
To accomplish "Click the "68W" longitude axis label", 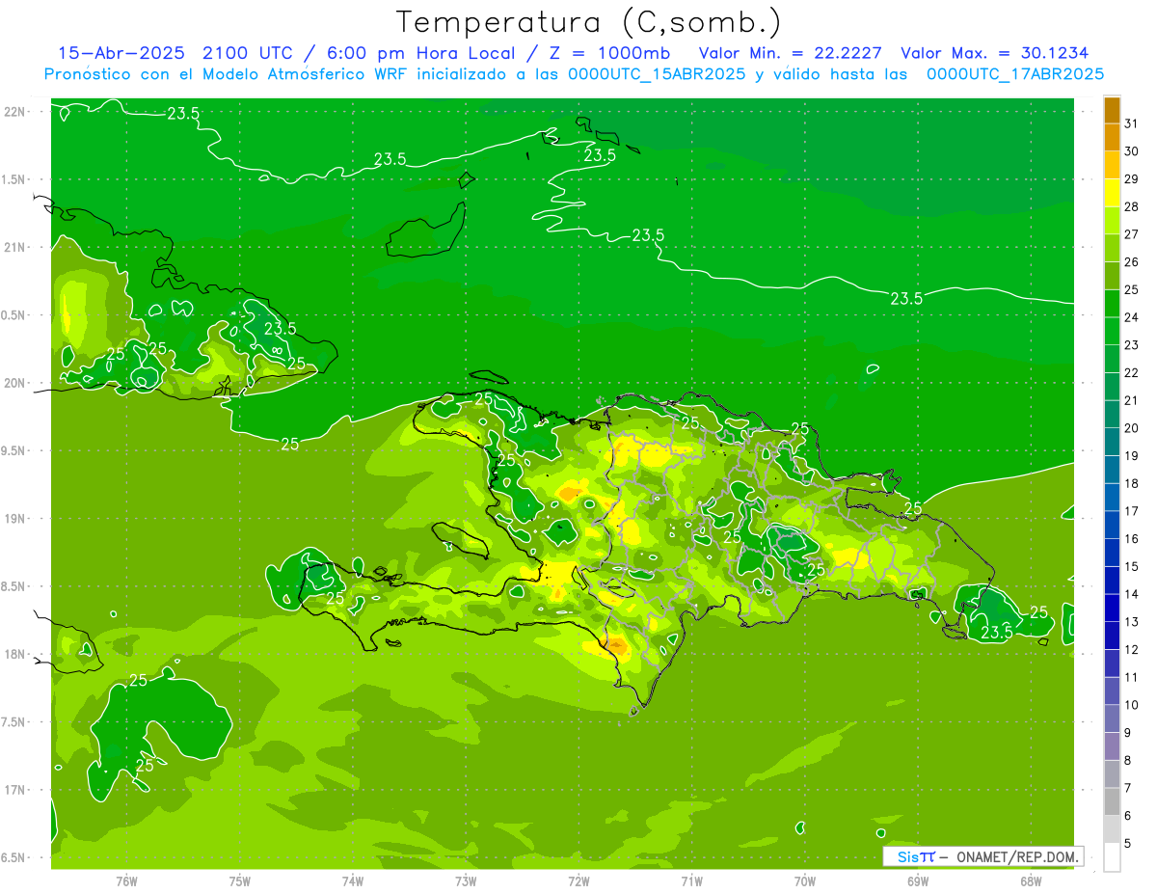I will tap(1031, 881).
